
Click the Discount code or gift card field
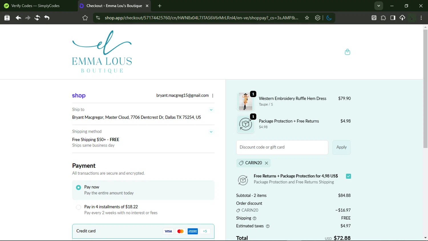click(x=282, y=147)
